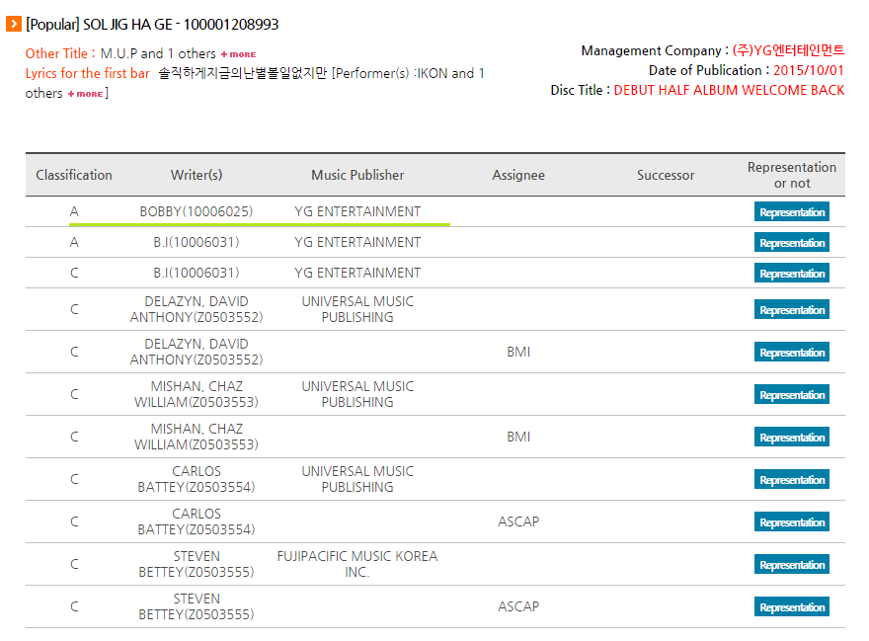869x641 pixels.
Task: Click YG ENTERTAINMENT in B.I classification C row
Action: click(x=357, y=273)
